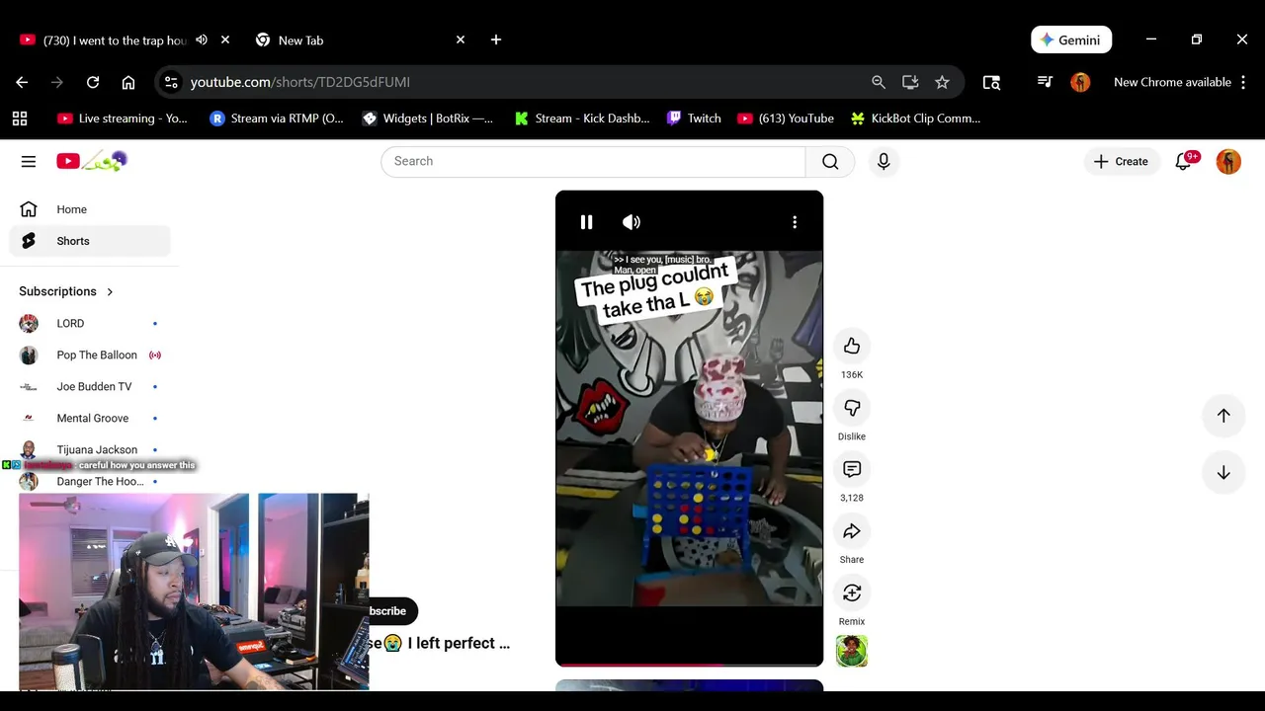Image resolution: width=1265 pixels, height=711 pixels.
Task: Go to Home in the sidebar
Action: (90, 209)
